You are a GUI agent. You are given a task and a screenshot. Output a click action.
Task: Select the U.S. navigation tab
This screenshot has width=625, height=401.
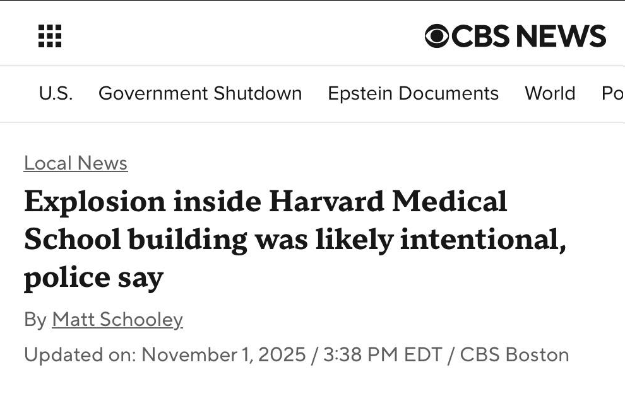tap(56, 93)
